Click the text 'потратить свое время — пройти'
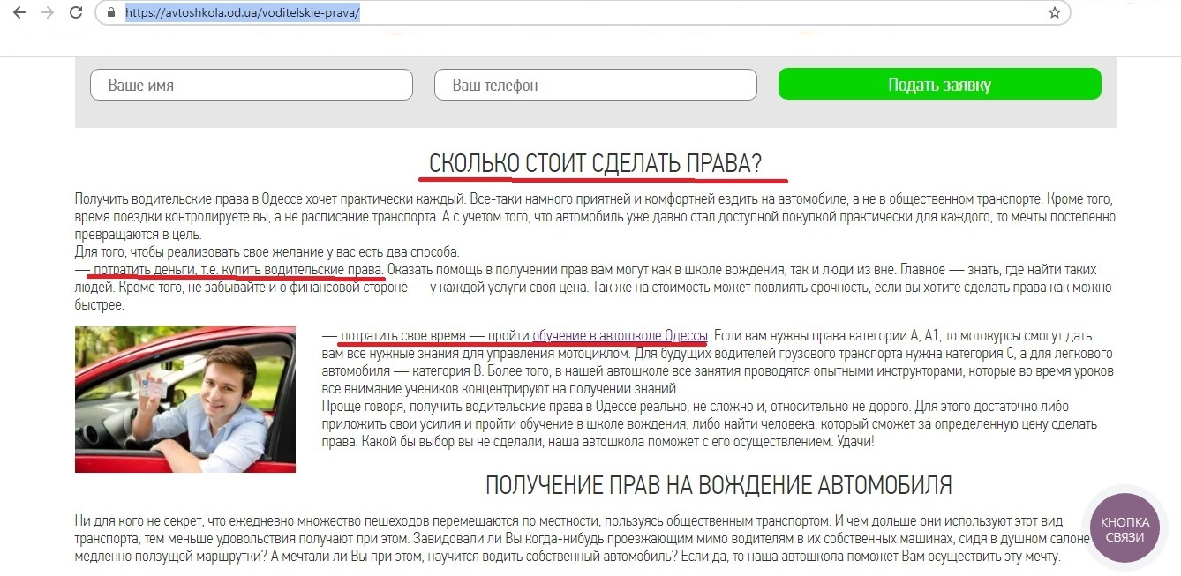 click(x=435, y=336)
